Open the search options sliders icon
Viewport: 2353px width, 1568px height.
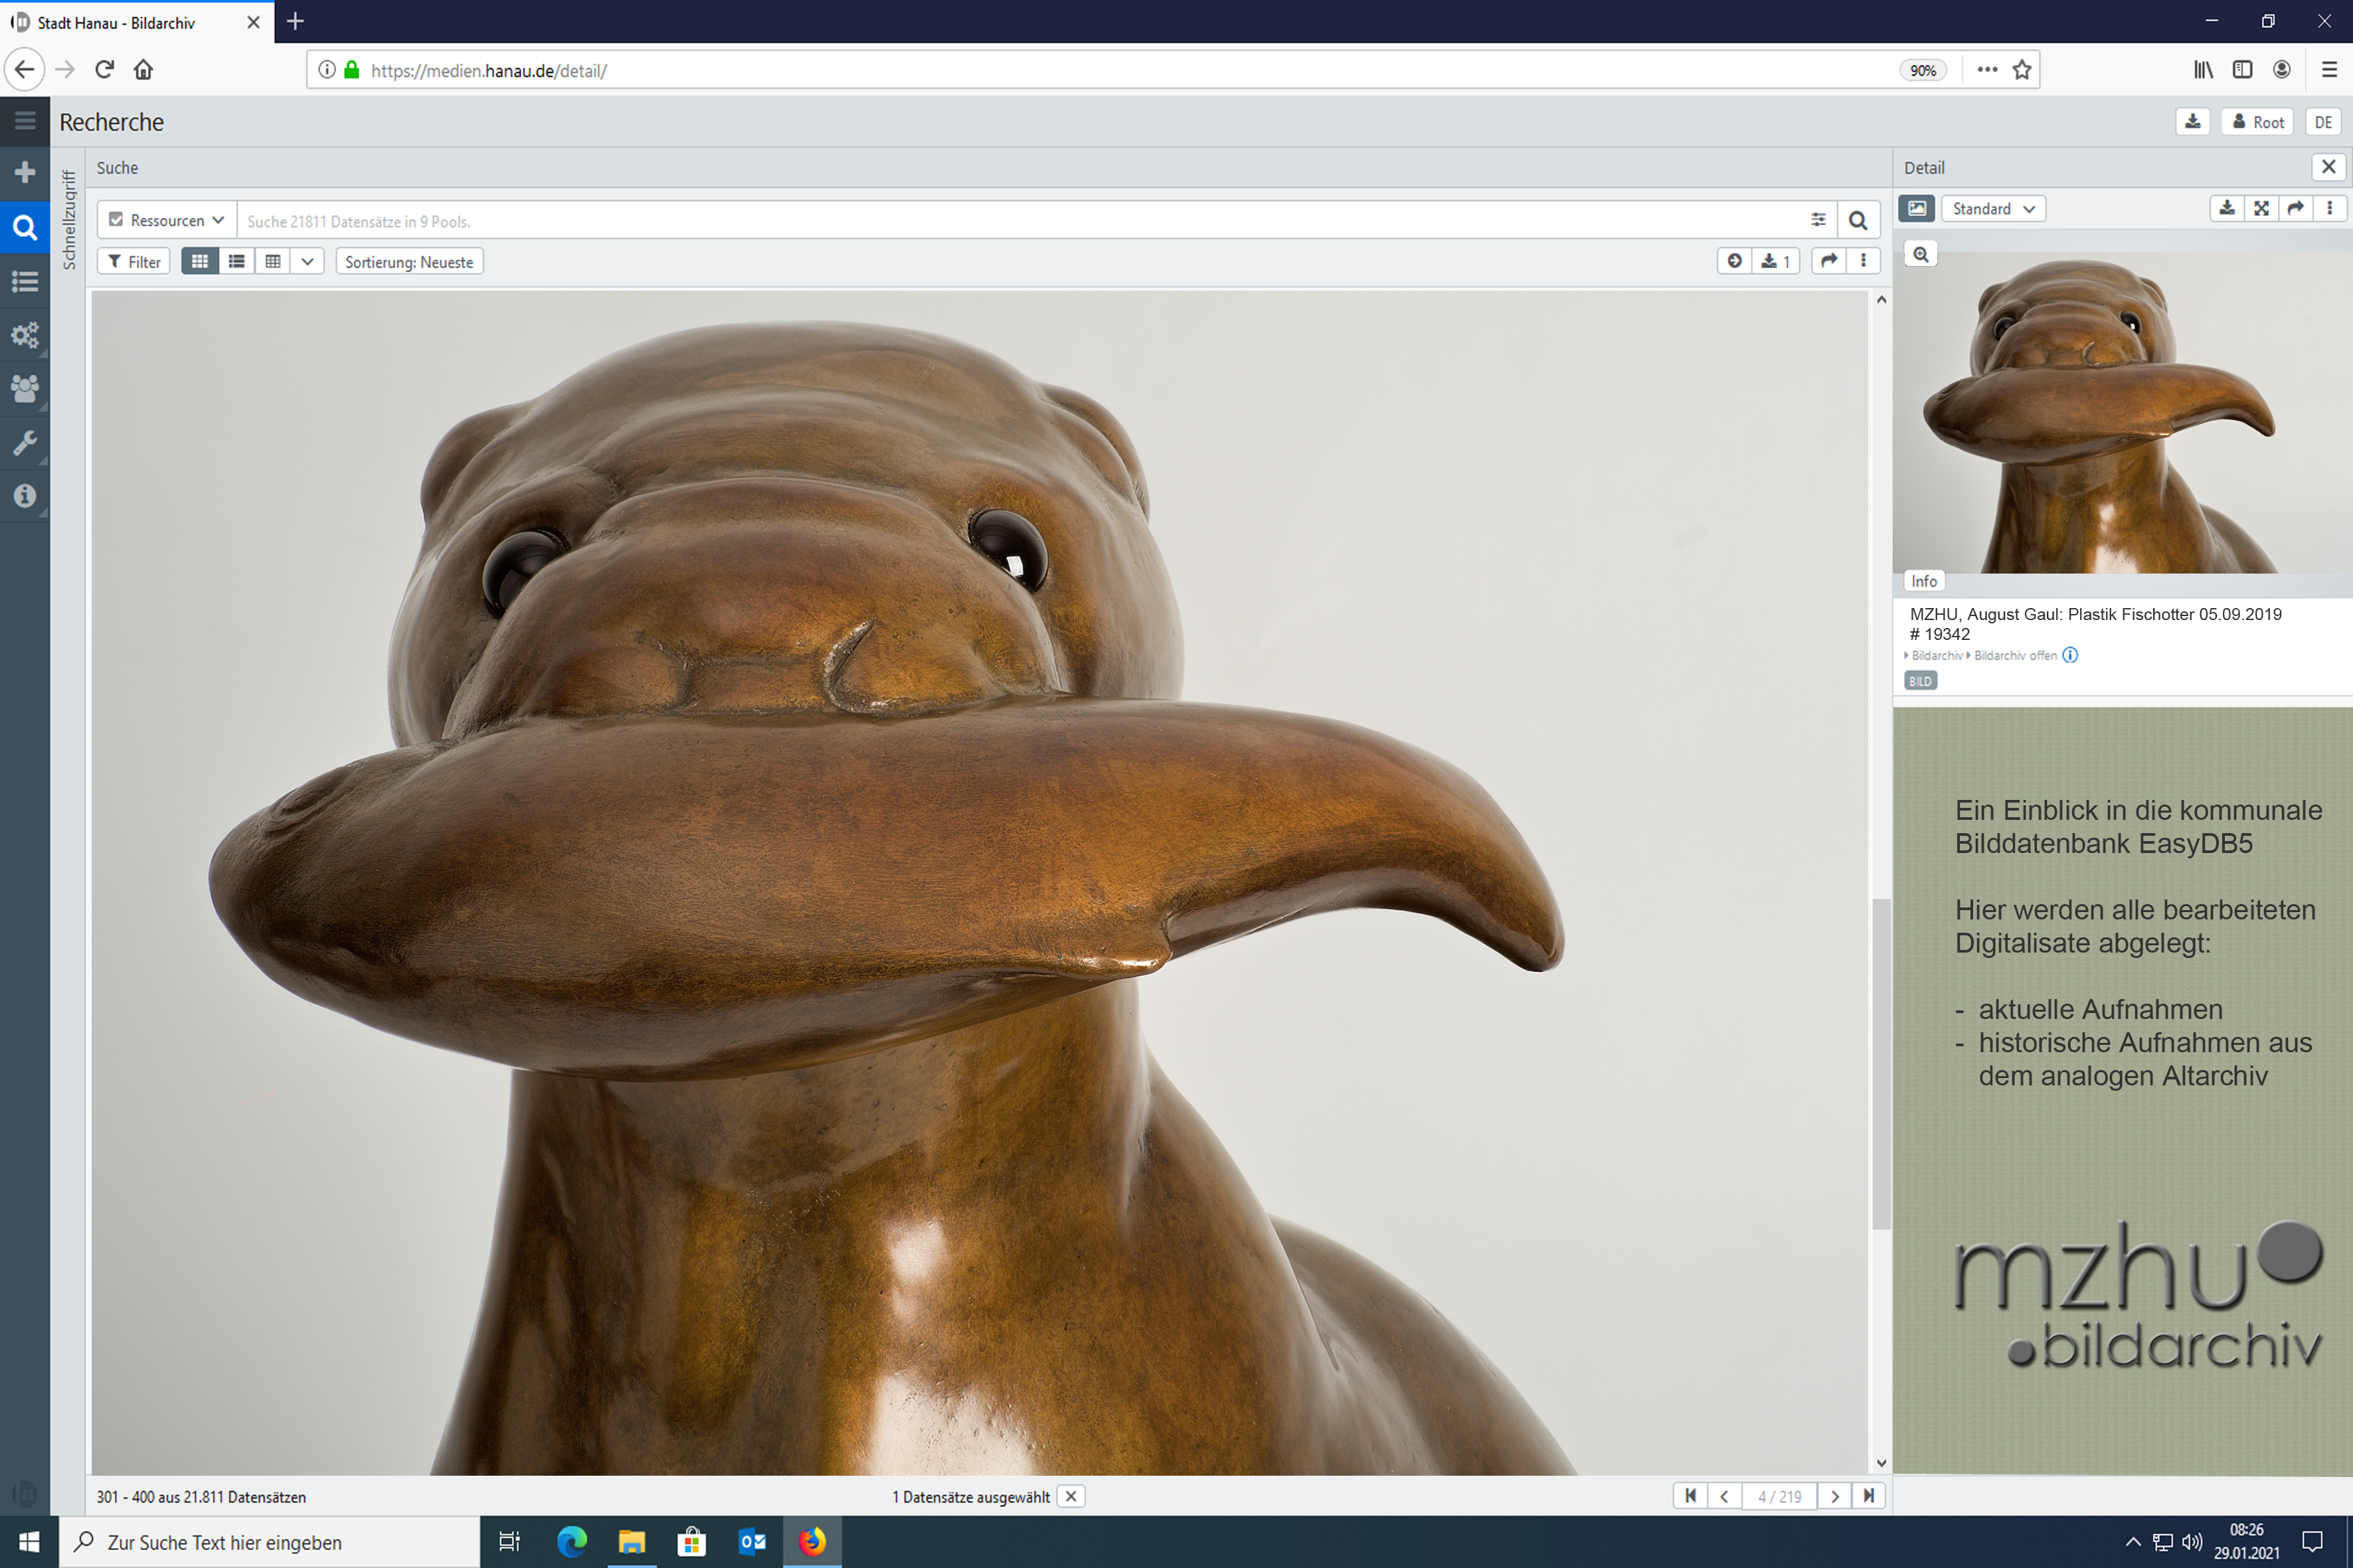[x=1818, y=220]
